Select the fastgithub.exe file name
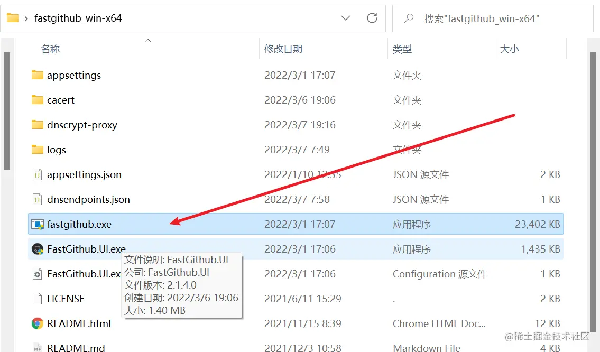 [79, 225]
